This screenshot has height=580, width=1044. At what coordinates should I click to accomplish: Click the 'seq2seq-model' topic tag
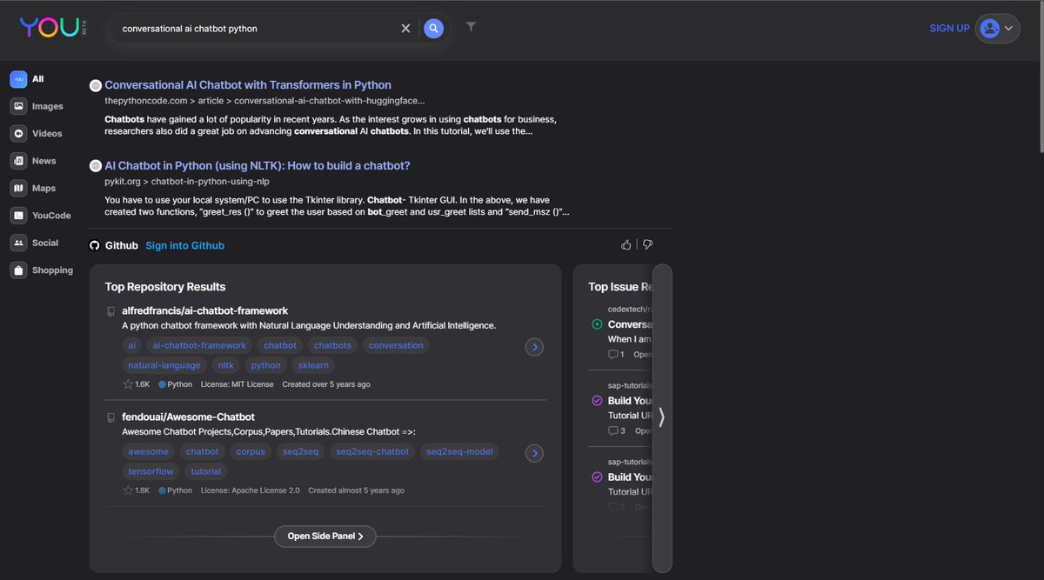pos(459,452)
